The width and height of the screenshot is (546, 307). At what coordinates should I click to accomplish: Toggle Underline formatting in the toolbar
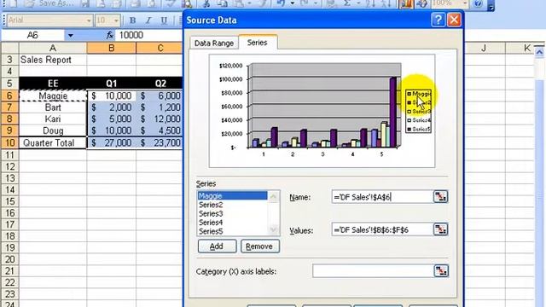(164, 20)
